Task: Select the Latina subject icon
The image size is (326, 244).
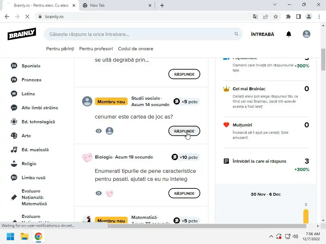Action: tap(14, 94)
